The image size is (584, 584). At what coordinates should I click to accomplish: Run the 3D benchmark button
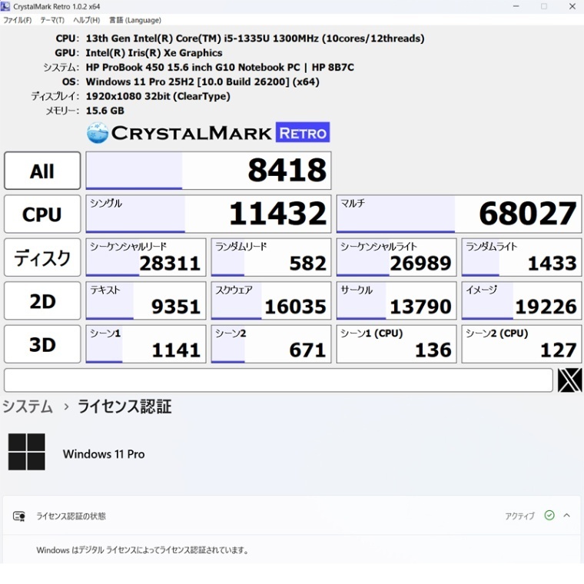coord(42,344)
